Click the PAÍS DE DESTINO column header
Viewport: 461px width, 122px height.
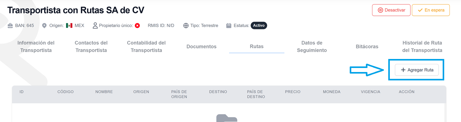click(256, 94)
